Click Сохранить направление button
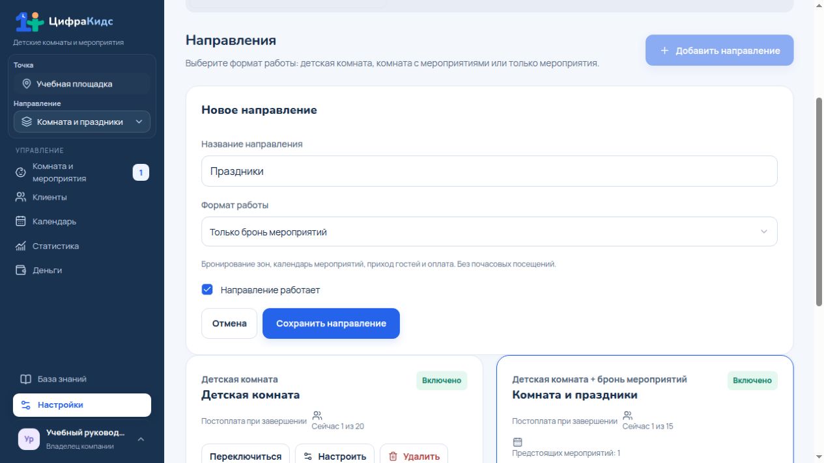Screen dimensions: 824x463 (331, 323)
